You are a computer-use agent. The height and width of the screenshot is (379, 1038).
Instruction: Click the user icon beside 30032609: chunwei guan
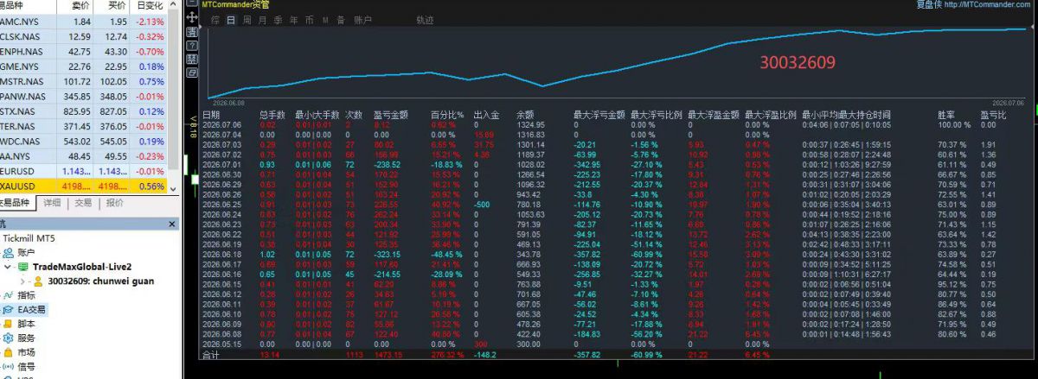[x=39, y=281]
